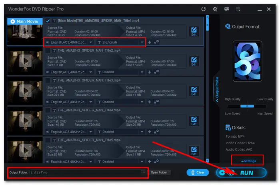Play the Title4 thumbnail preview
The image size is (280, 185).
point(25,121)
